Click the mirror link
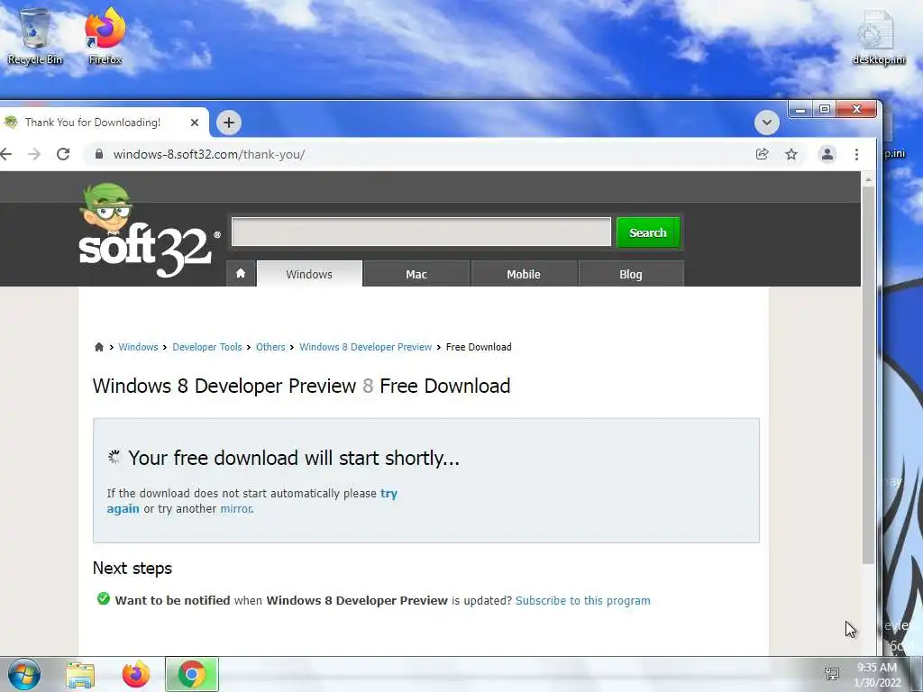923x692 pixels. tap(235, 508)
